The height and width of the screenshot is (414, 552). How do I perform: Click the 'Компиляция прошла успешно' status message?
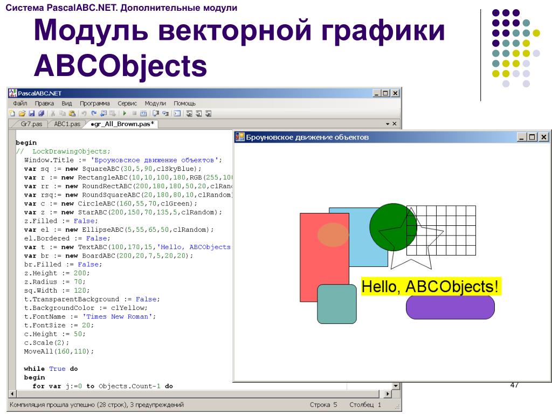click(96, 404)
